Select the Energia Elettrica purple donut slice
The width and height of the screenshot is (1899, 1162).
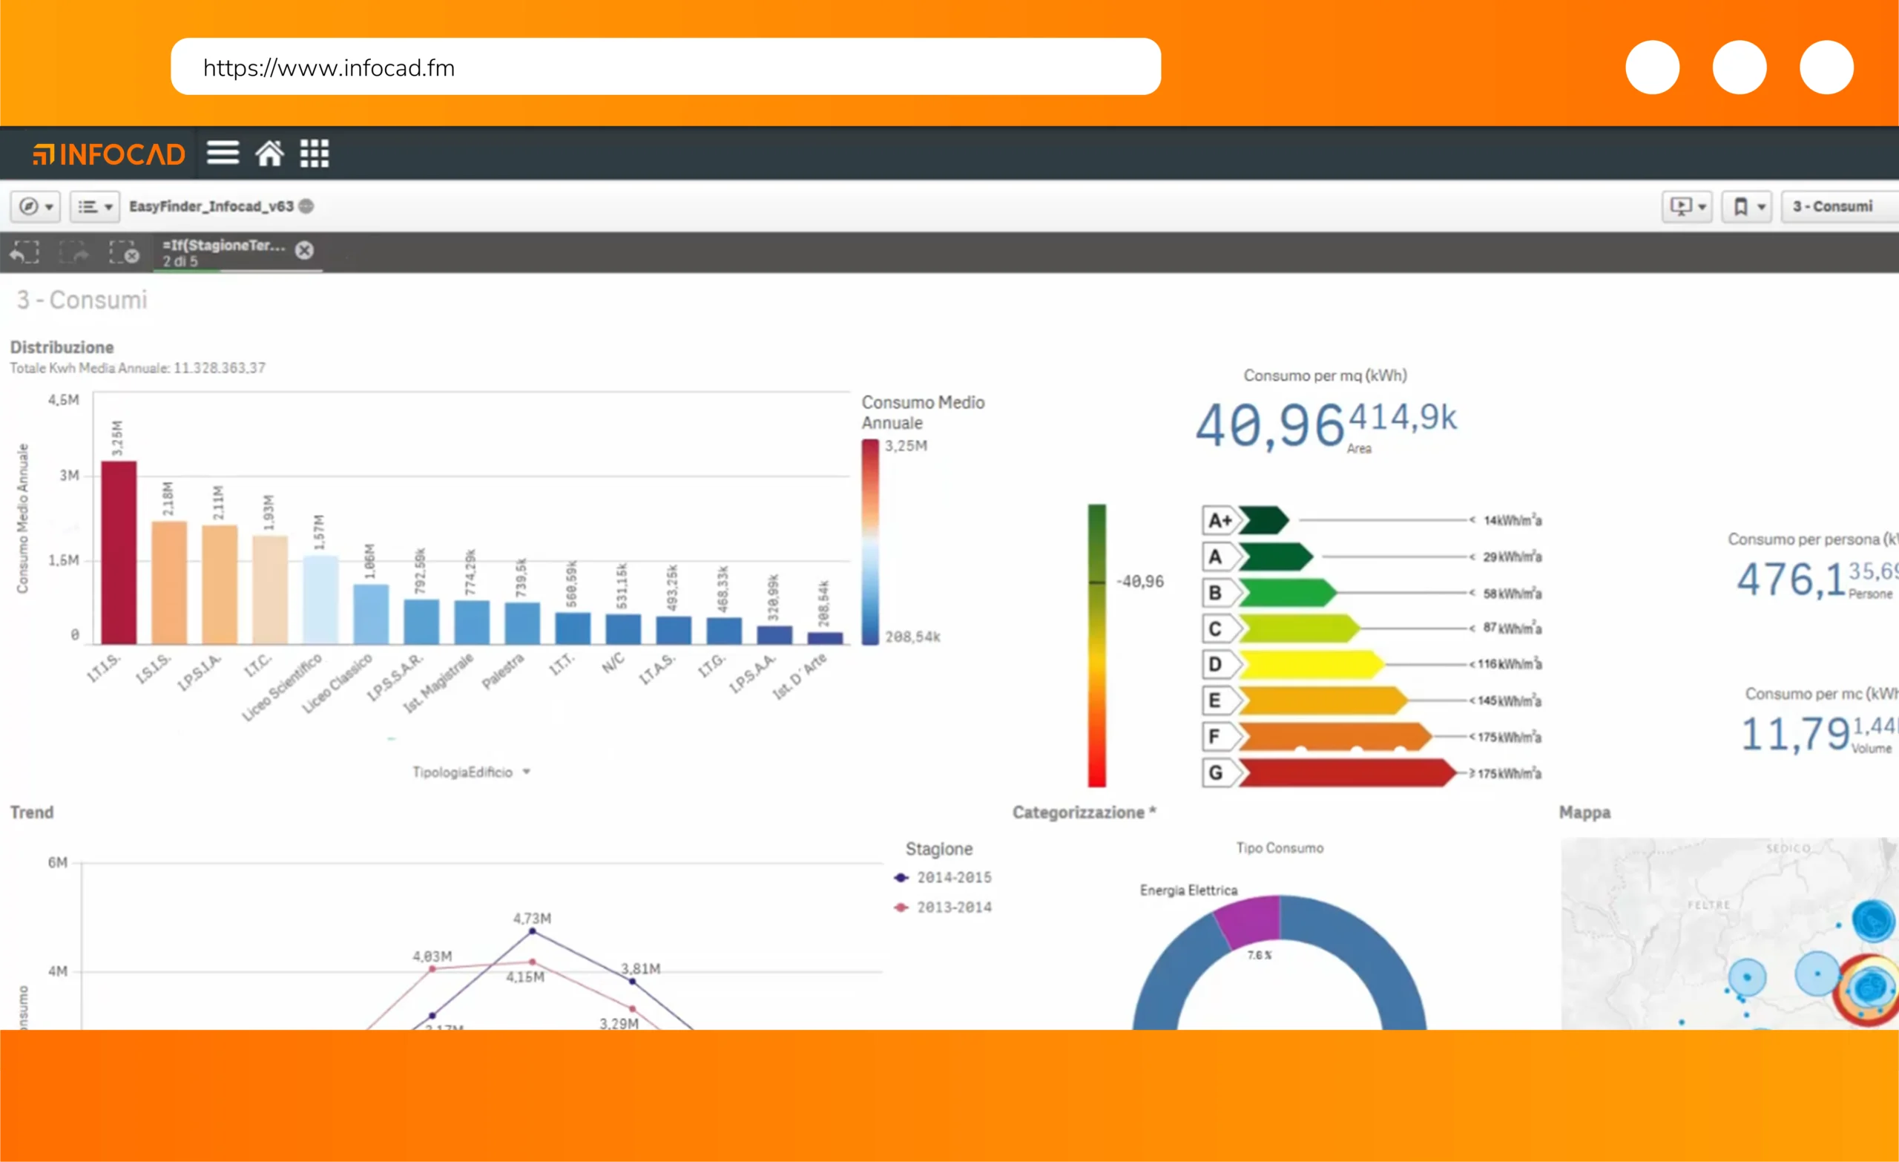coord(1251,920)
